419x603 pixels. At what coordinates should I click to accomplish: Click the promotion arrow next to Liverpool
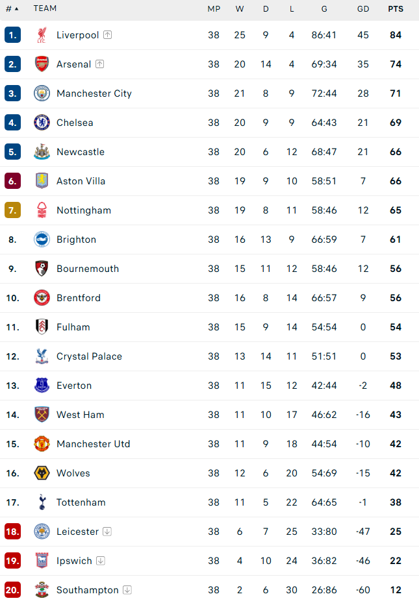[108, 35]
